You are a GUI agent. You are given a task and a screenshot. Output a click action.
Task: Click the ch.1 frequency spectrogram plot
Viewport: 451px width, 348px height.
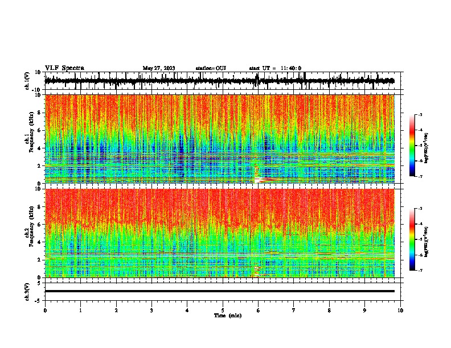[220, 139]
